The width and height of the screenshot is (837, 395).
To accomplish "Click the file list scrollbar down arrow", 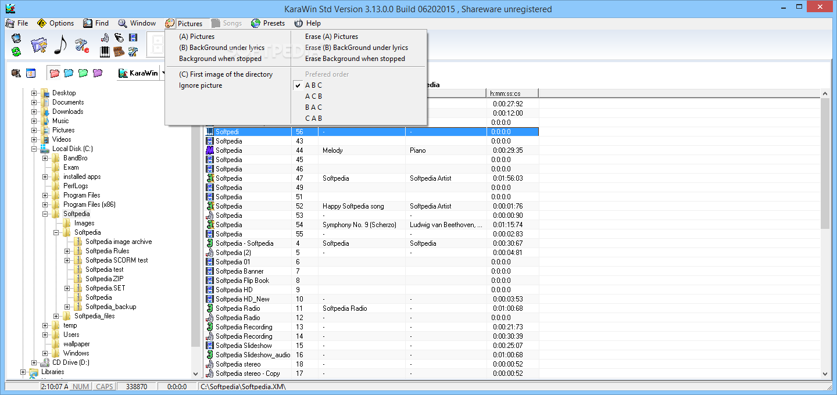I will [x=825, y=374].
